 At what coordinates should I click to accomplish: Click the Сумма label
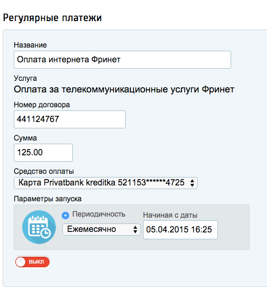[25, 138]
